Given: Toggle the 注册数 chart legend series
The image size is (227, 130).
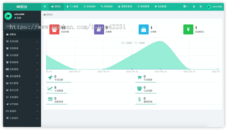Looking at the screenshot, I should pos(139,43).
